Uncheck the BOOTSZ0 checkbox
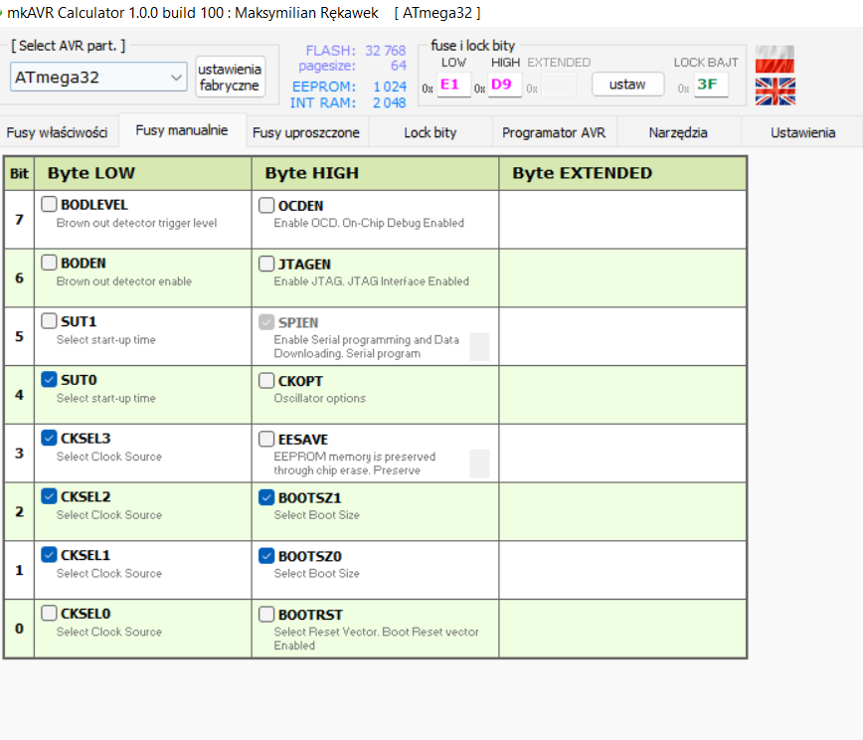 [x=266, y=556]
